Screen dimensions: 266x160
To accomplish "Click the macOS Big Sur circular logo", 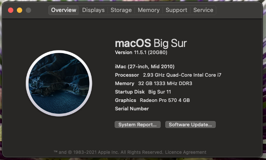I will coord(59,83).
